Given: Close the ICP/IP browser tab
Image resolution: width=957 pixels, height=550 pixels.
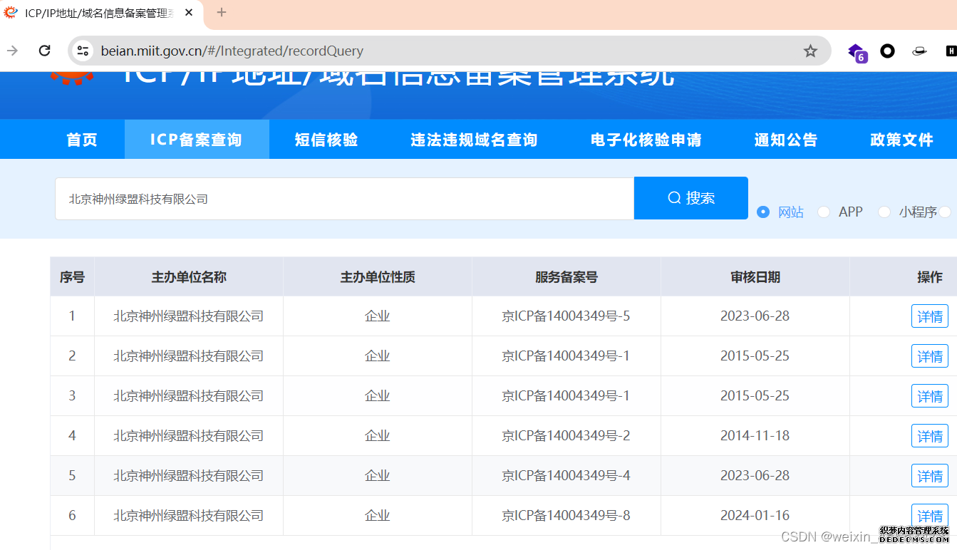Looking at the screenshot, I should (x=188, y=13).
